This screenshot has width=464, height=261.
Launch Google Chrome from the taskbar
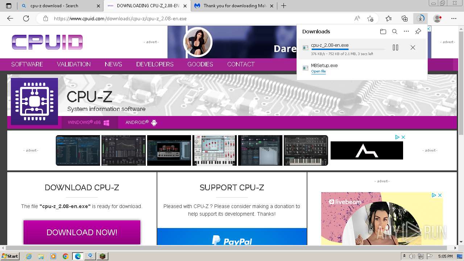(66, 256)
